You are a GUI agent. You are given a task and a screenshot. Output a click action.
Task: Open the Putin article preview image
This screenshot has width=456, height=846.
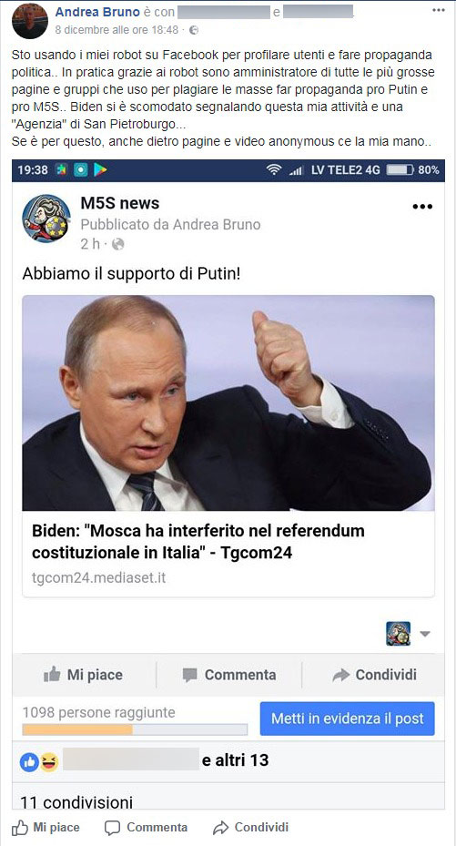pos(228,403)
